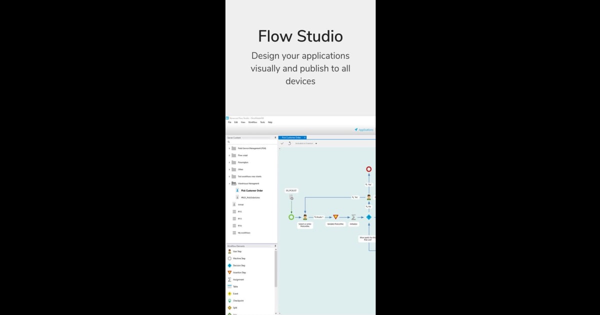
Task: Select the Decision Step element
Action: [x=237, y=265]
